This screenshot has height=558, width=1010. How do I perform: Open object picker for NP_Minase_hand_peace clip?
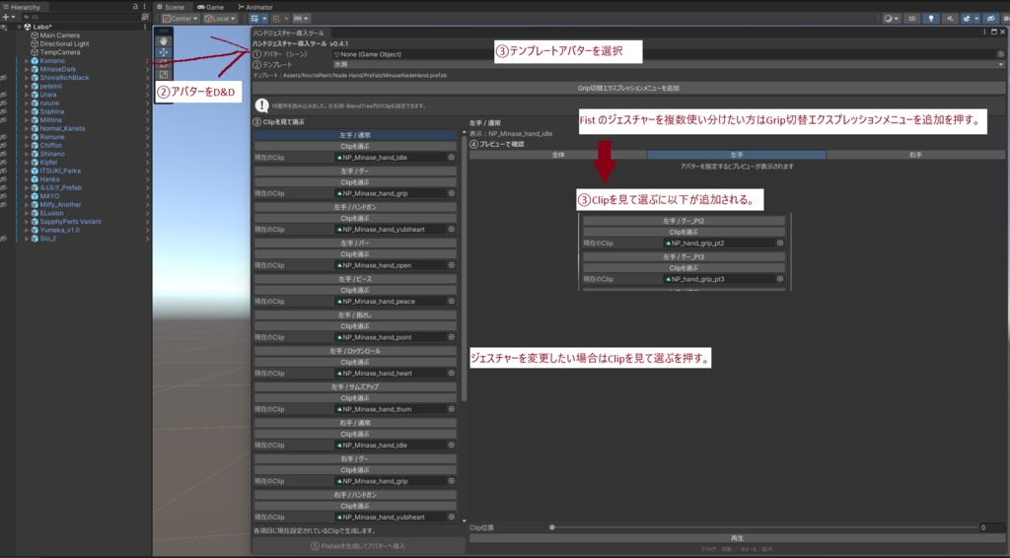tap(451, 302)
